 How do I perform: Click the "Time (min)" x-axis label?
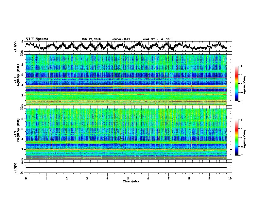[x=131, y=181]
